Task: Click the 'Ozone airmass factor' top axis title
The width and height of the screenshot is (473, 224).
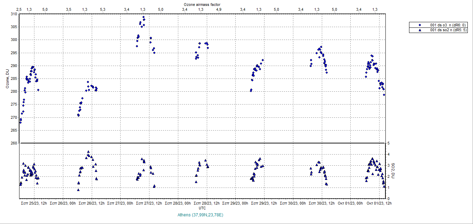Action: (x=202, y=4)
